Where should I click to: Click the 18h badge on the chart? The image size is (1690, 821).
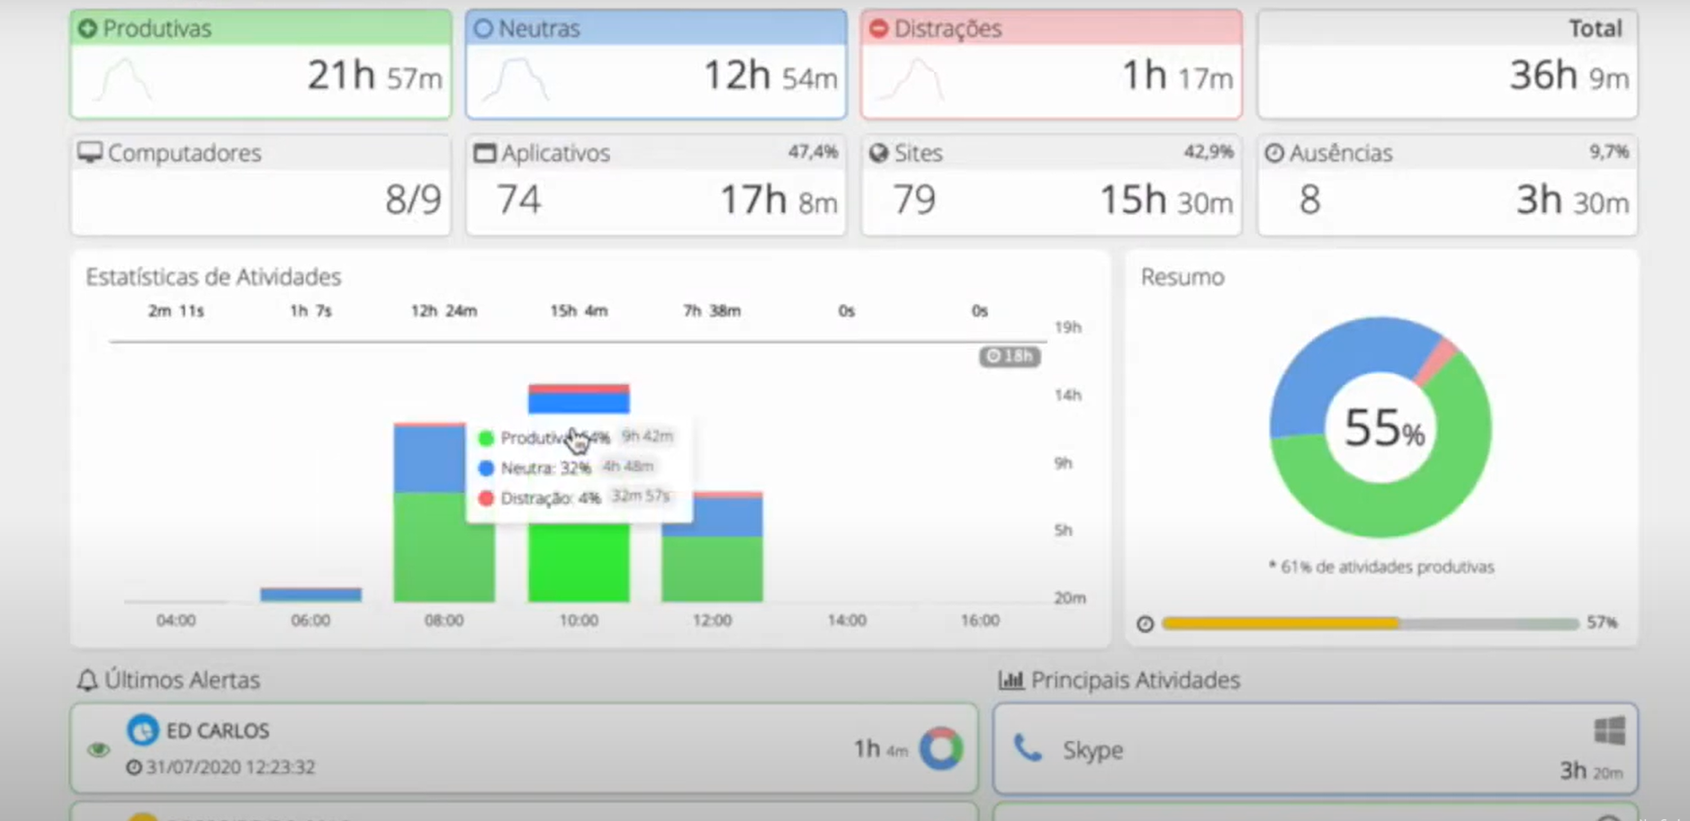[x=1010, y=356]
